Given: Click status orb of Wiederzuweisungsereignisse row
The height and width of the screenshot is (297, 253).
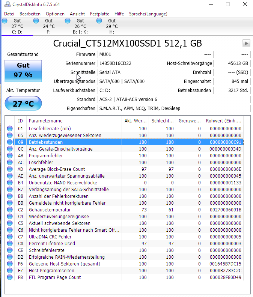Looking at the screenshot, I should click(10, 217).
